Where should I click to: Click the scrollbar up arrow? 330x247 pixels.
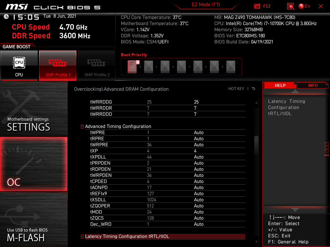coord(256,103)
